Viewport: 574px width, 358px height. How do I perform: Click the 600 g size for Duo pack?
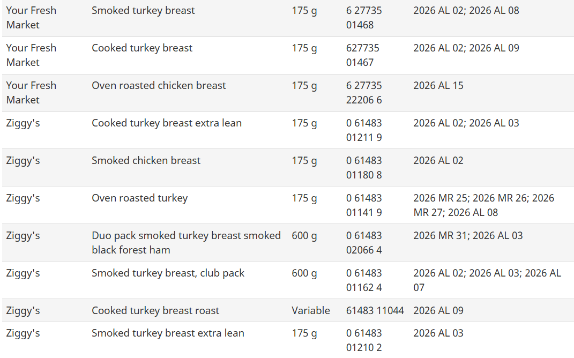(304, 236)
